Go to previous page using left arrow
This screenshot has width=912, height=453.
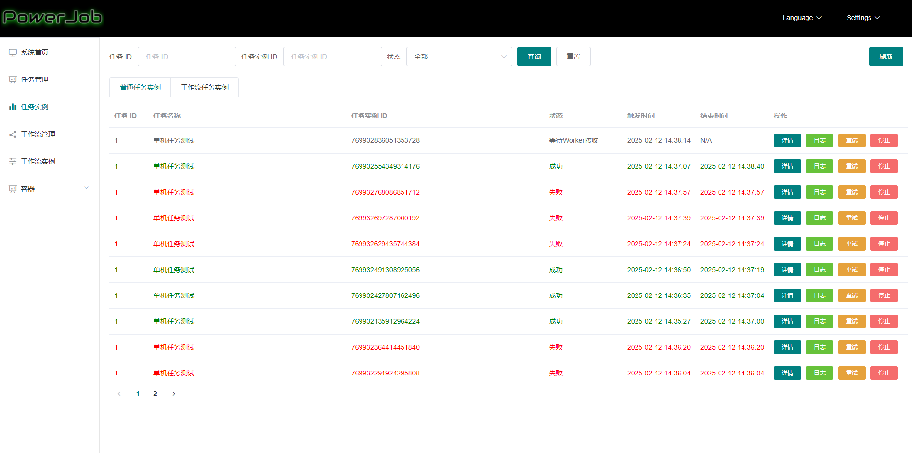tap(119, 394)
